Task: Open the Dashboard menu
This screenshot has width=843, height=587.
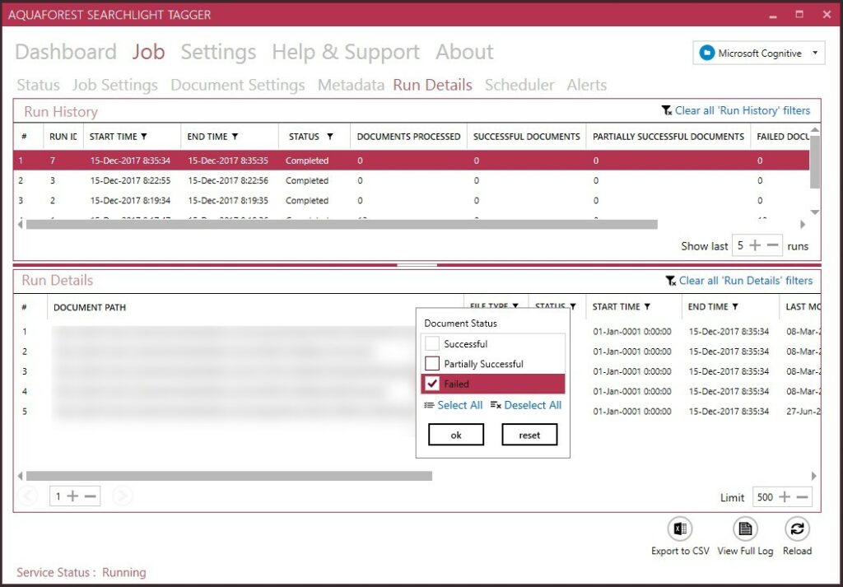Action: click(66, 52)
